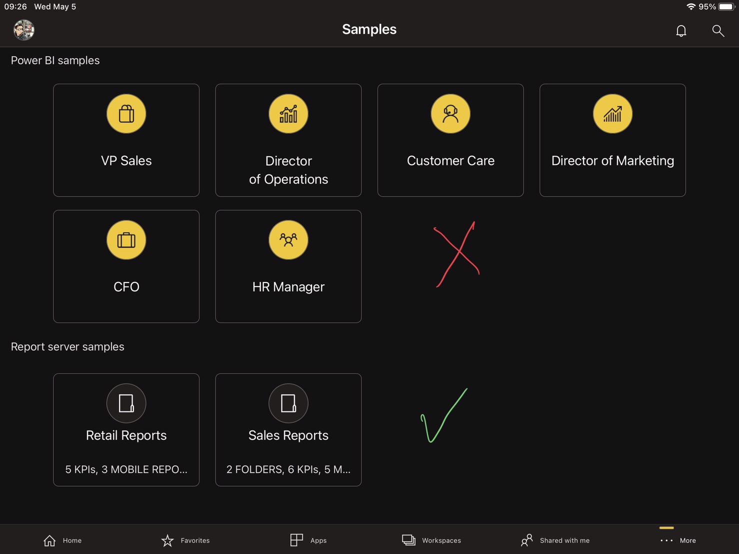Tap the 'Wed May 5' date
The height and width of the screenshot is (554, 739).
pos(55,6)
